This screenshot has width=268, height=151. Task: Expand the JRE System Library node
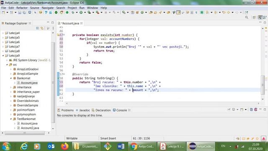7,60
